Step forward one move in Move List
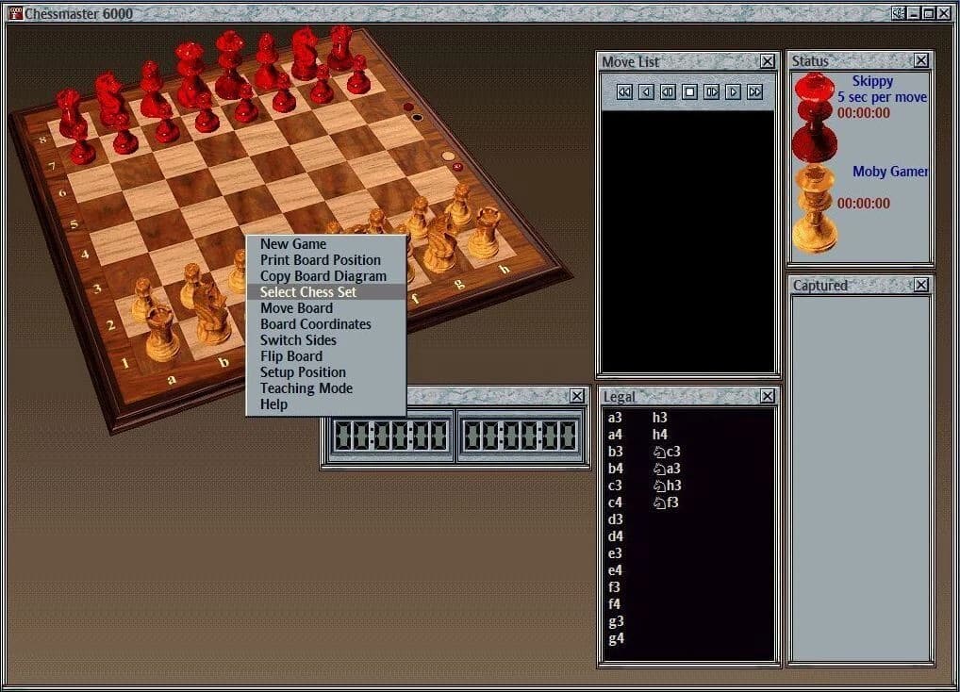 [710, 91]
